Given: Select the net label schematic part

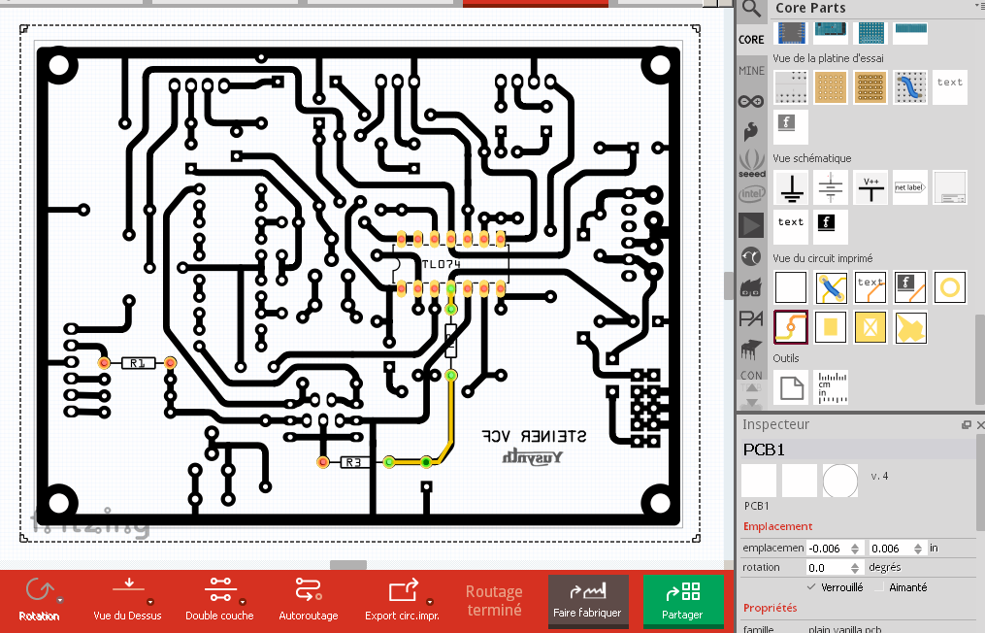Looking at the screenshot, I should (x=910, y=187).
